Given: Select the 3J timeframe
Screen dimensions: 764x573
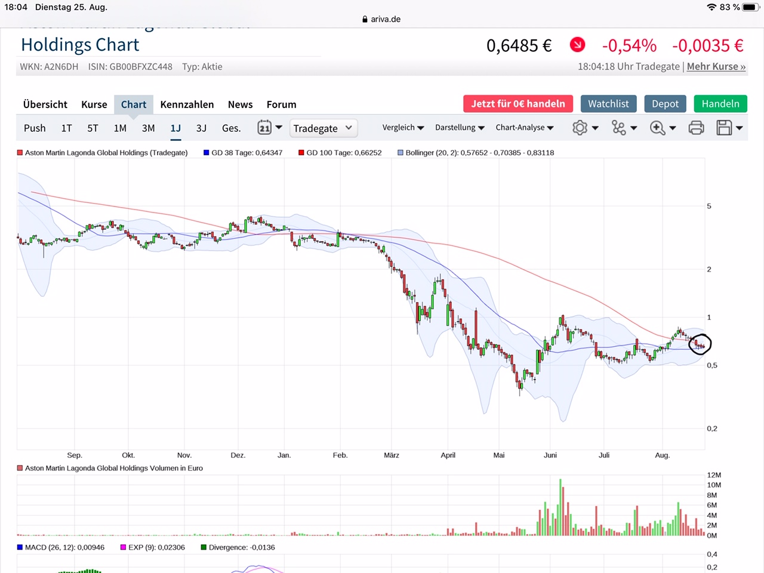Looking at the screenshot, I should (201, 128).
